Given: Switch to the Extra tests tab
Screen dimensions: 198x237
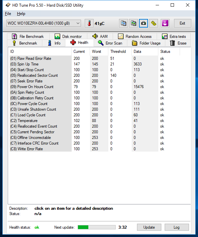Looking at the screenshot, I should coord(174,37).
